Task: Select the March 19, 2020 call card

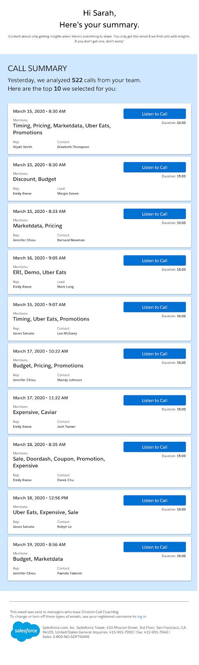Action: tap(99, 558)
